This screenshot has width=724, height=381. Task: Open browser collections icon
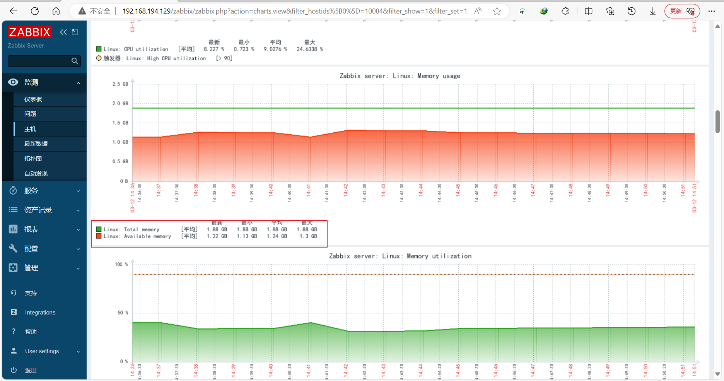(610, 11)
